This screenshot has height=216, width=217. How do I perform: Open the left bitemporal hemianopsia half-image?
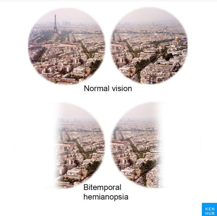[80, 146]
